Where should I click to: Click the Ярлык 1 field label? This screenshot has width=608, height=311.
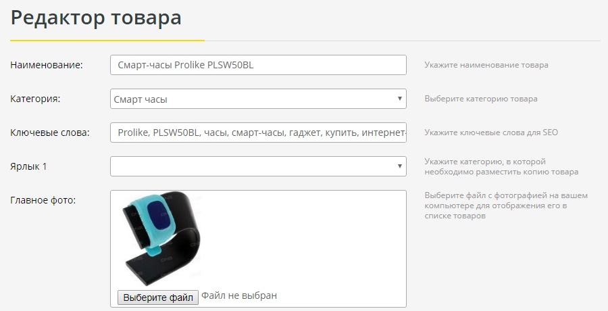pos(28,166)
